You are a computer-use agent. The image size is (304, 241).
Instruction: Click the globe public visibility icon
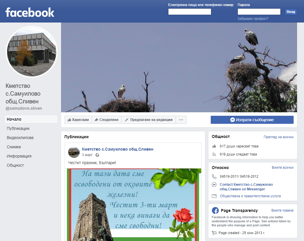click(97, 155)
